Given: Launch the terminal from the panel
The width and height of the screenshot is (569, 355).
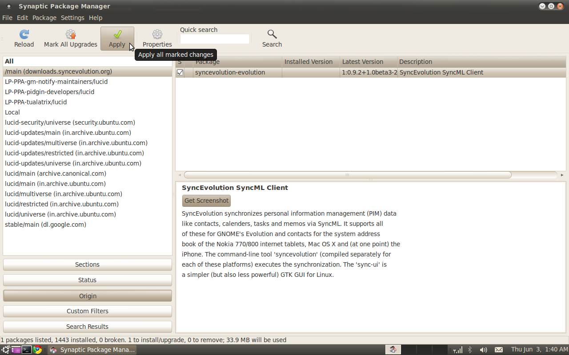Looking at the screenshot, I should tap(27, 350).
